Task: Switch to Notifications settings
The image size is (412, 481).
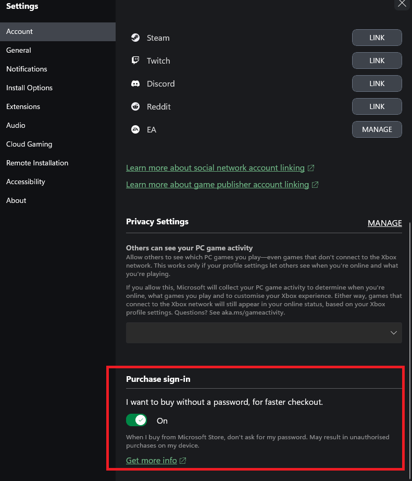Action: pos(27,69)
